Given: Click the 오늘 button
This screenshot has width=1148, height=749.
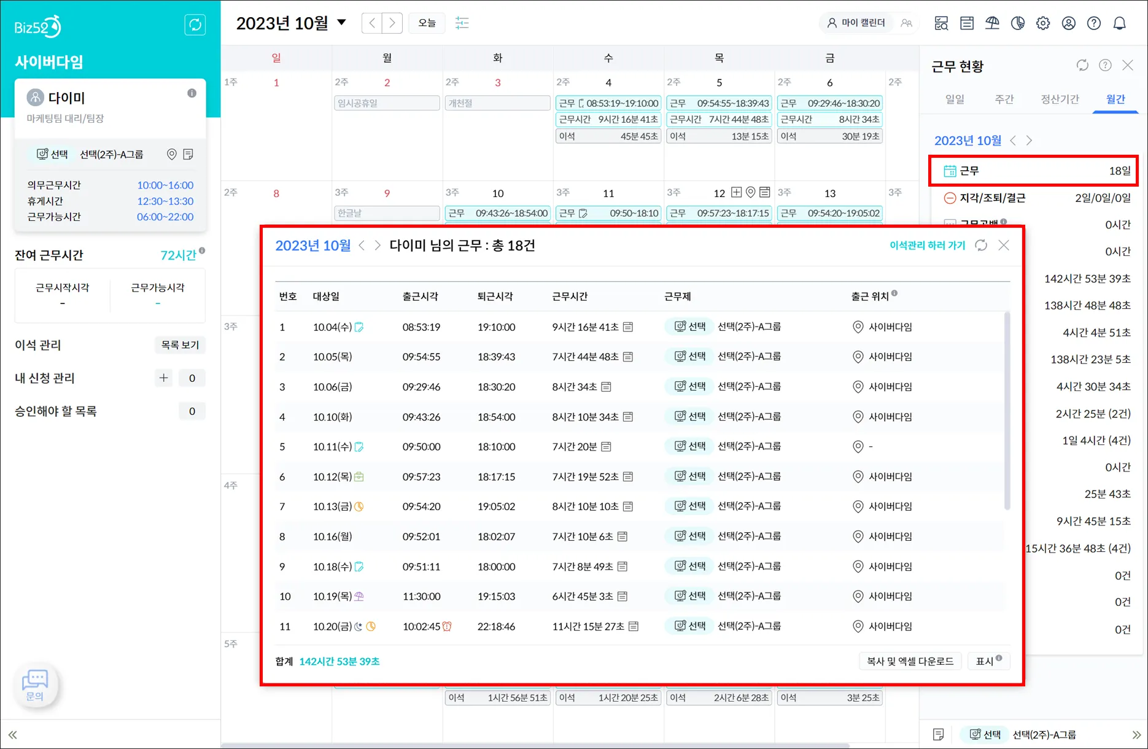Looking at the screenshot, I should click(x=427, y=23).
